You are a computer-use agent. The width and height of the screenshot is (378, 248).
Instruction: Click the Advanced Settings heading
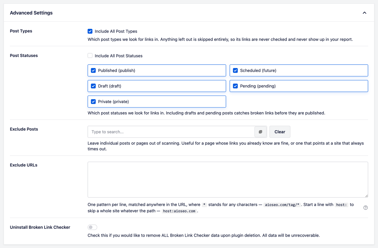[31, 13]
